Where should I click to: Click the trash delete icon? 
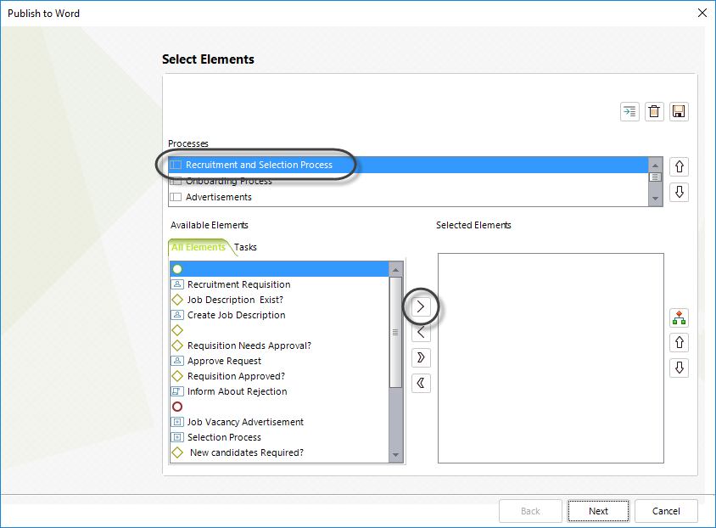coord(654,111)
